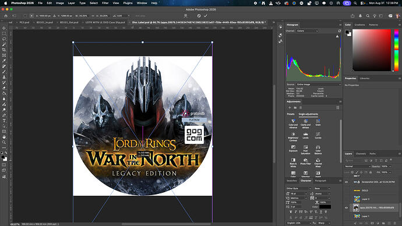This screenshot has height=226, width=402.
Task: Add a Photo Filter adjustment
Action: [x=305, y=161]
